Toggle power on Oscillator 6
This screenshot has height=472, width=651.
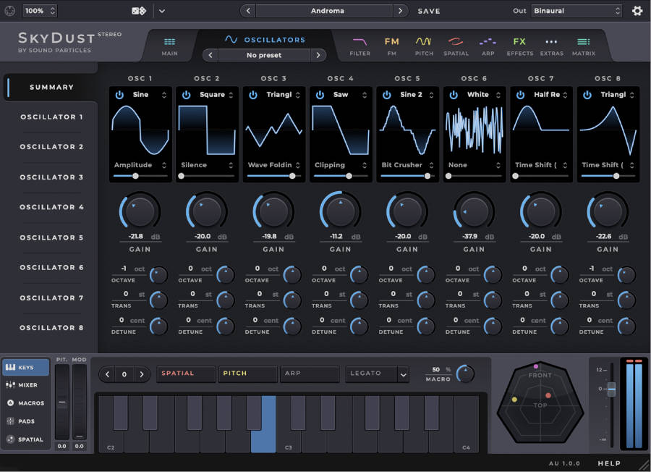coord(453,94)
